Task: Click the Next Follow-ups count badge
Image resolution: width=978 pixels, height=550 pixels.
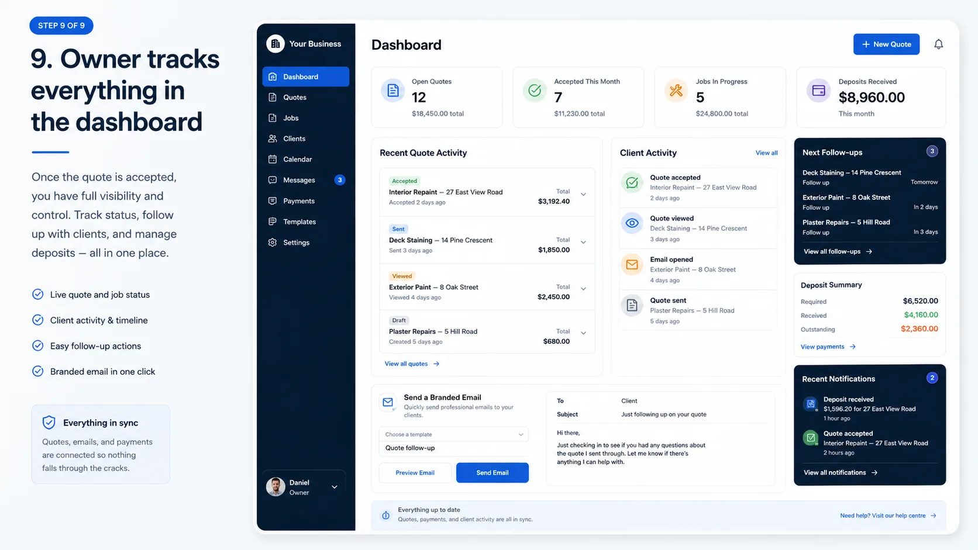Action: tap(932, 151)
